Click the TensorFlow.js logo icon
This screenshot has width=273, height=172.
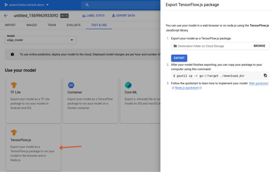pyautogui.click(x=14, y=133)
